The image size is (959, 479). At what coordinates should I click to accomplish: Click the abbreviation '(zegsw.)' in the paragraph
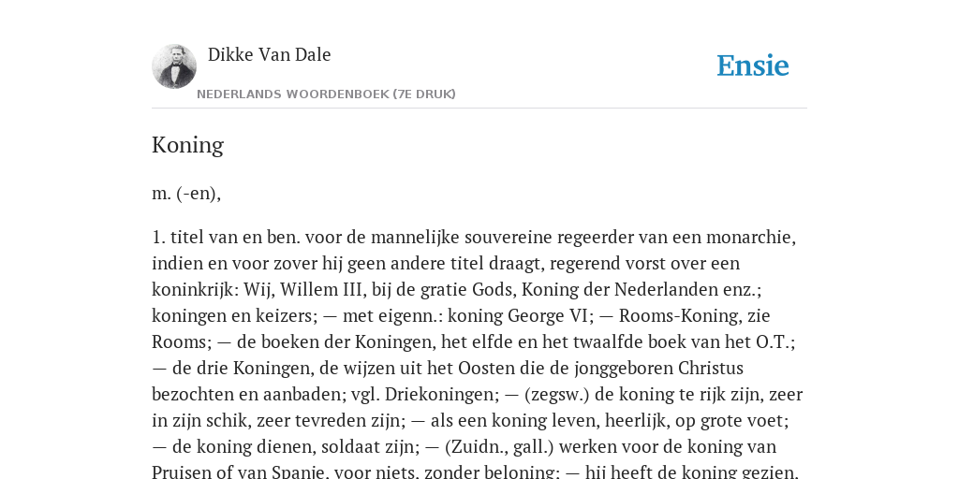coord(556,395)
